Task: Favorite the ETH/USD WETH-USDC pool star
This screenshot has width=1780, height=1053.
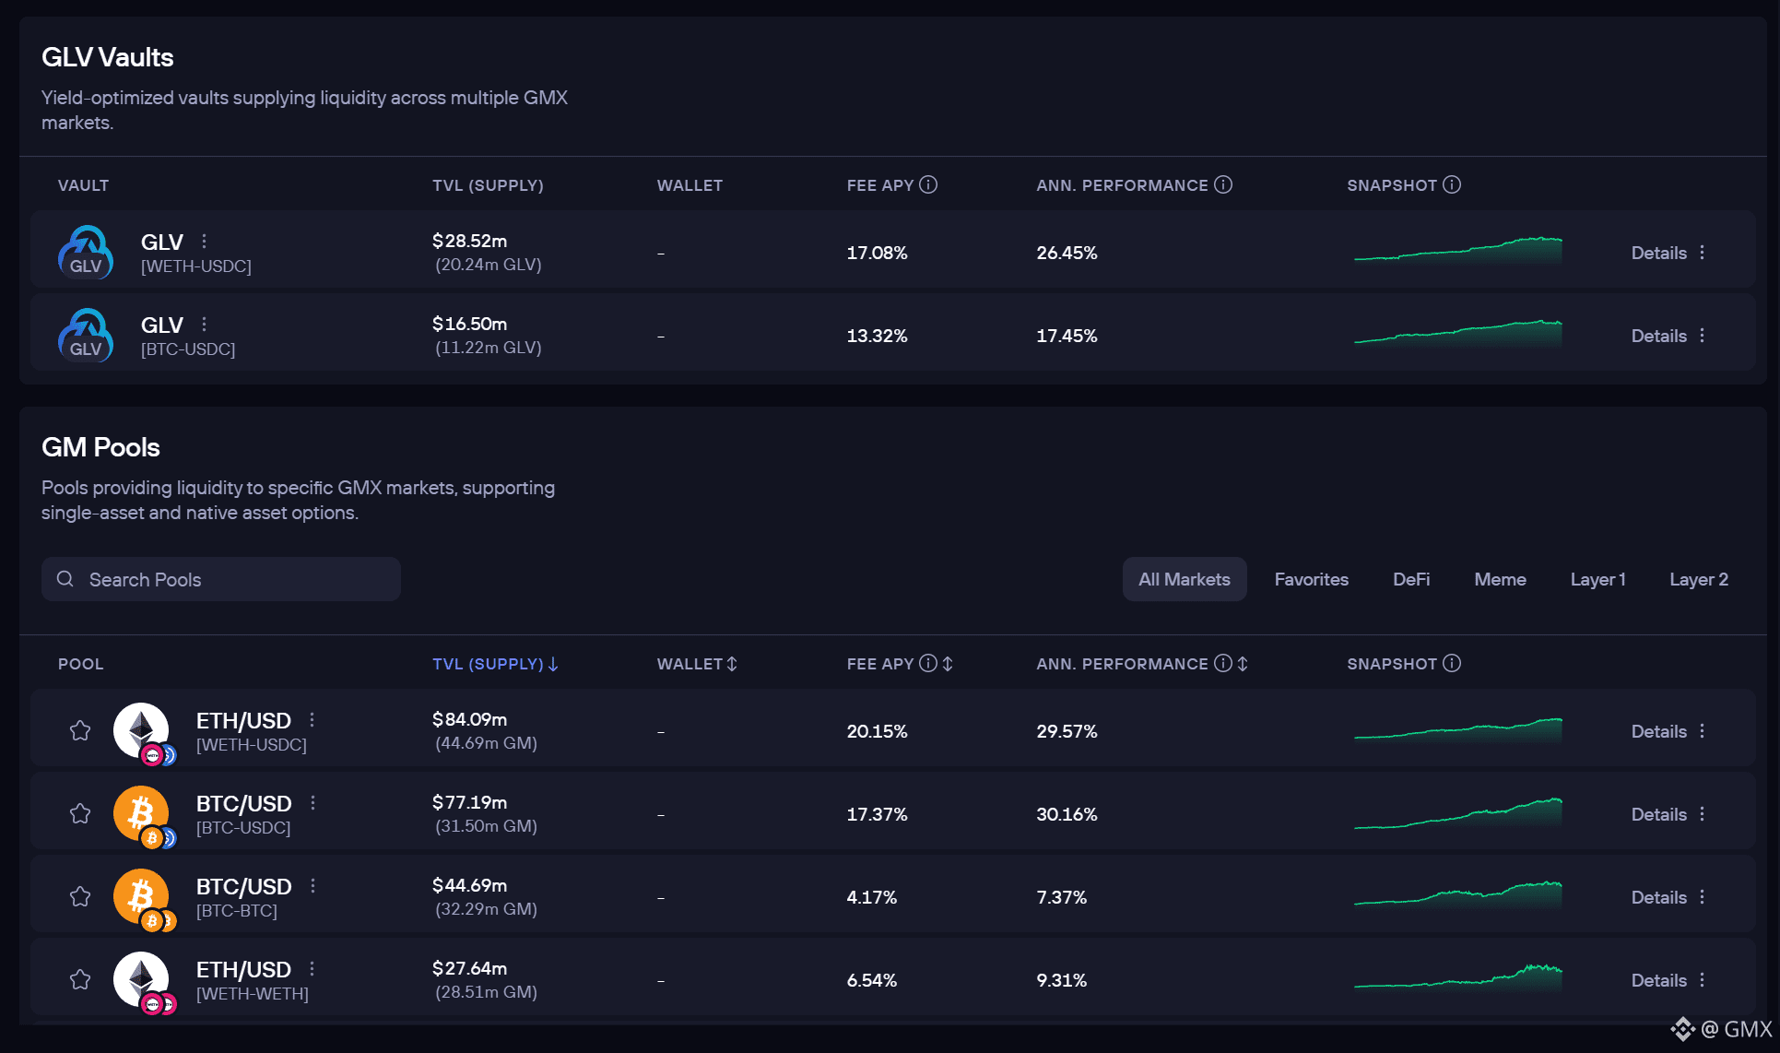Action: tap(80, 731)
